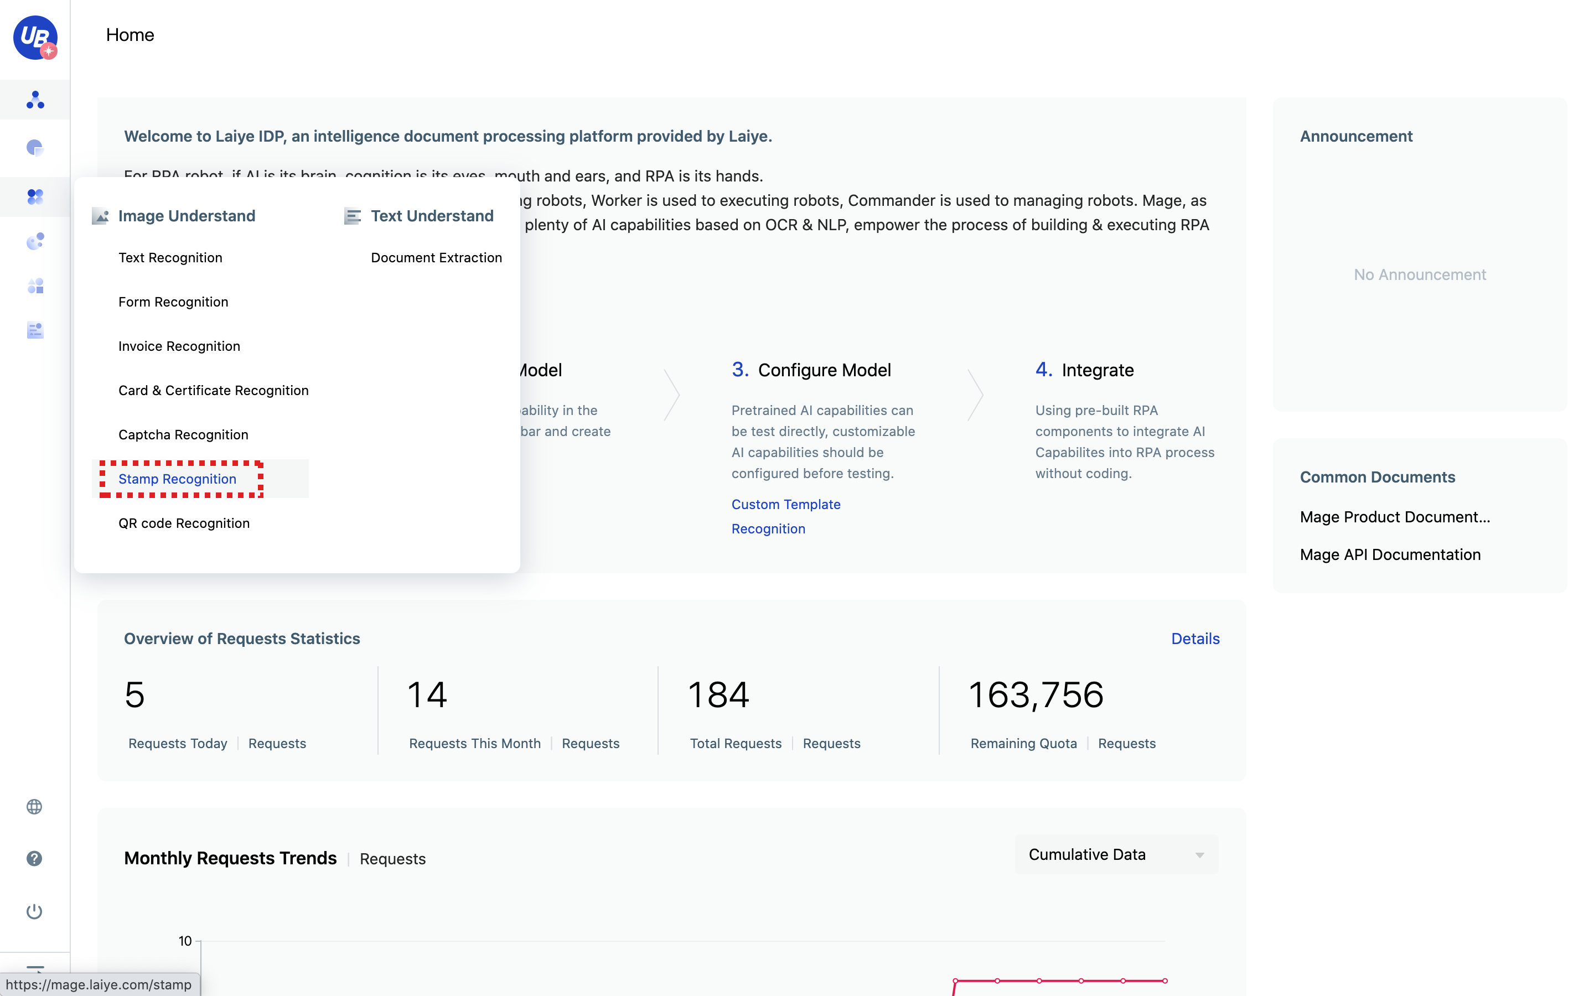Click the 163,756 Remaining Quota value
Screen dimensions: 1594x996
(x=1036, y=695)
